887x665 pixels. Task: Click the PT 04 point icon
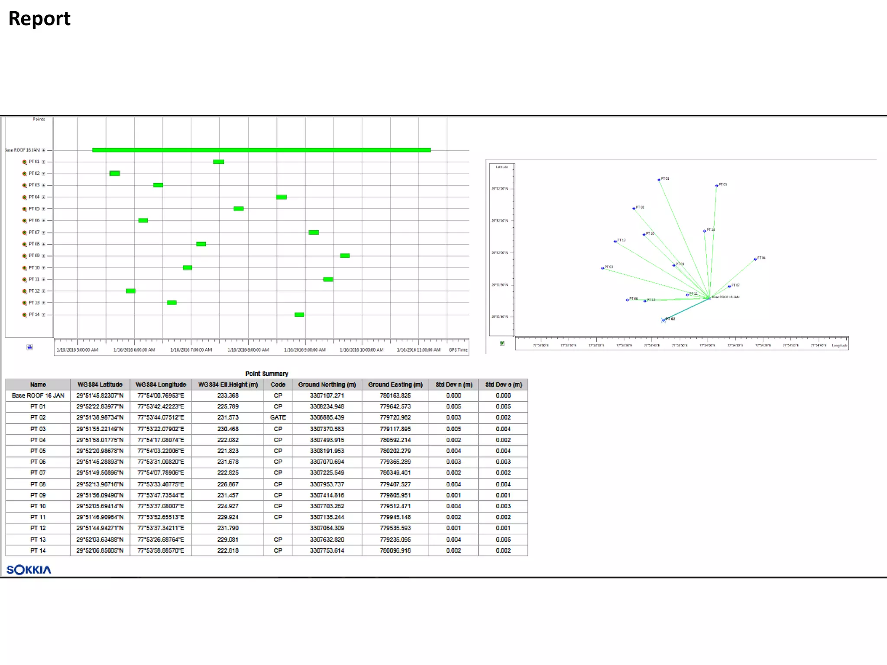click(x=25, y=197)
